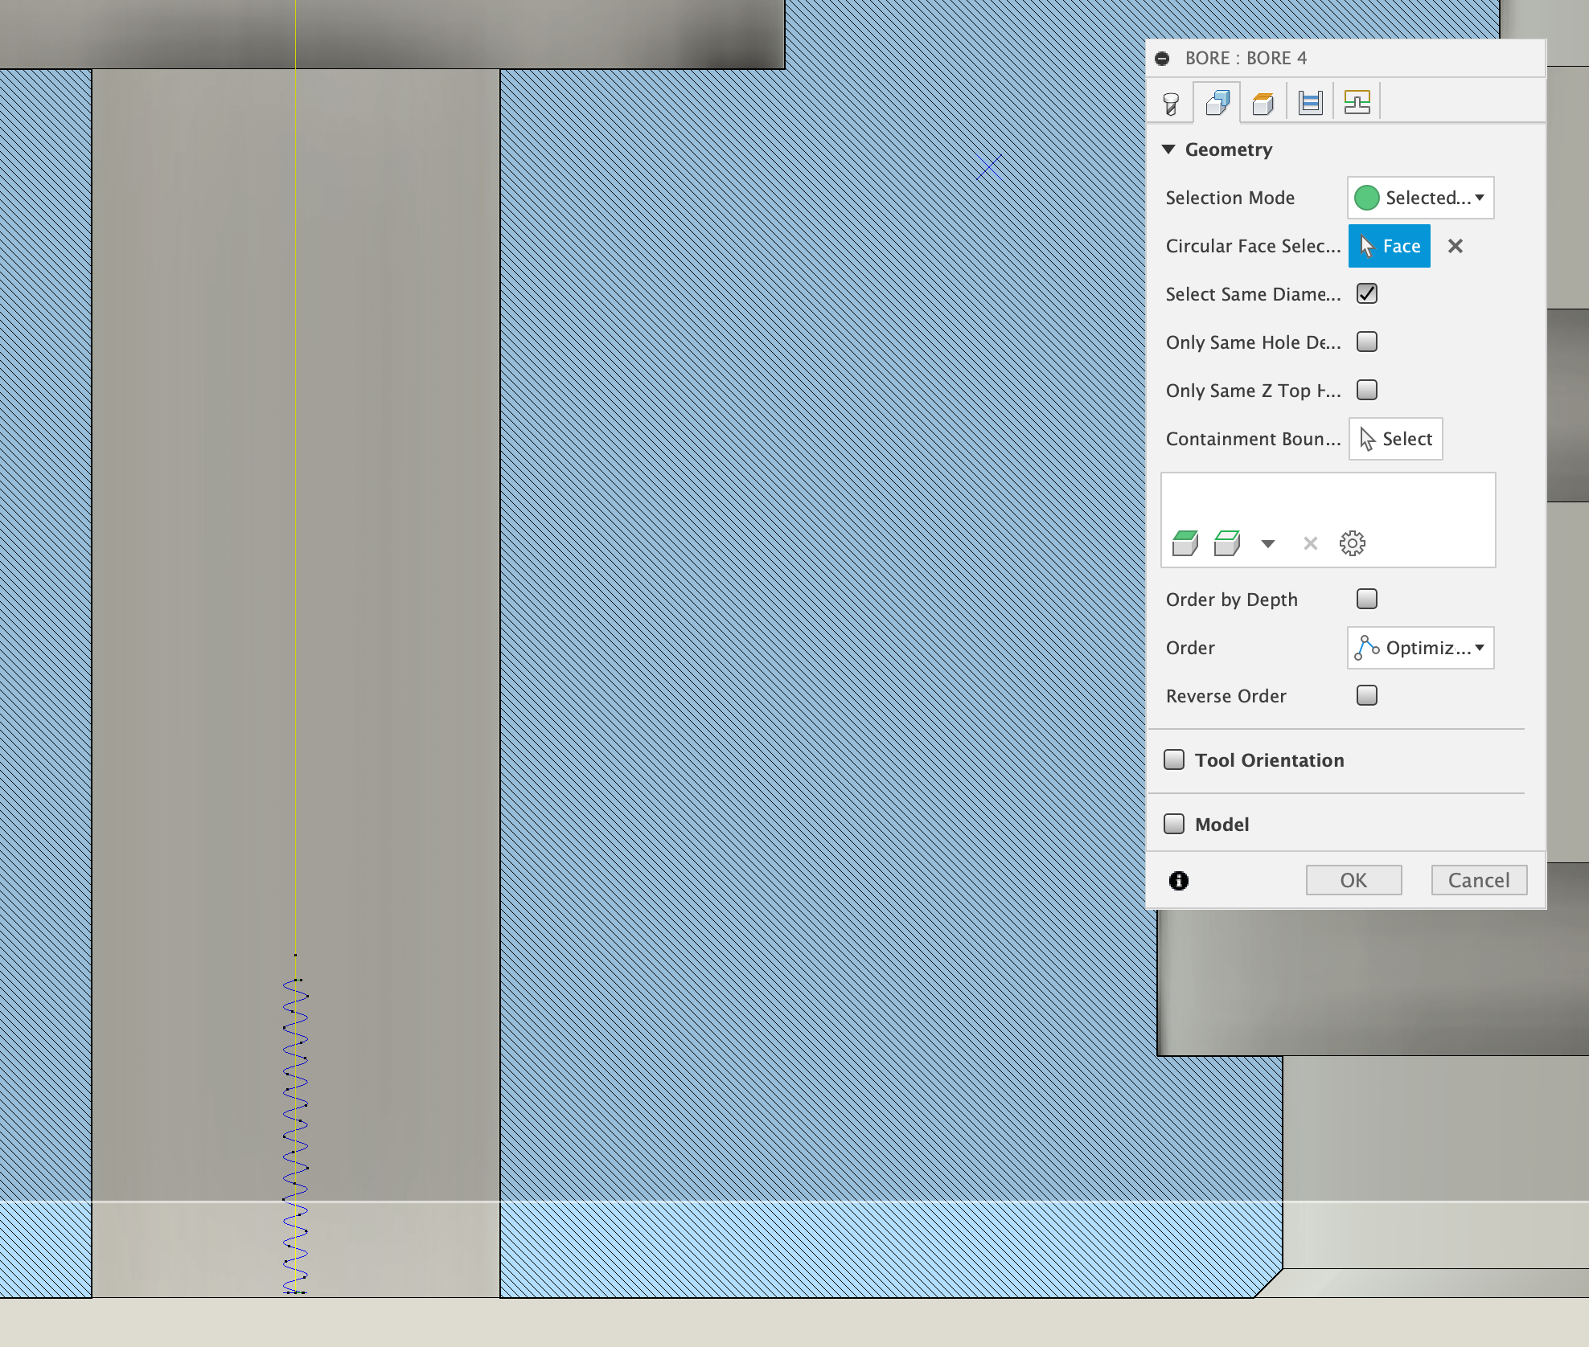
Task: Click the blue Face selection button
Action: pos(1389,246)
